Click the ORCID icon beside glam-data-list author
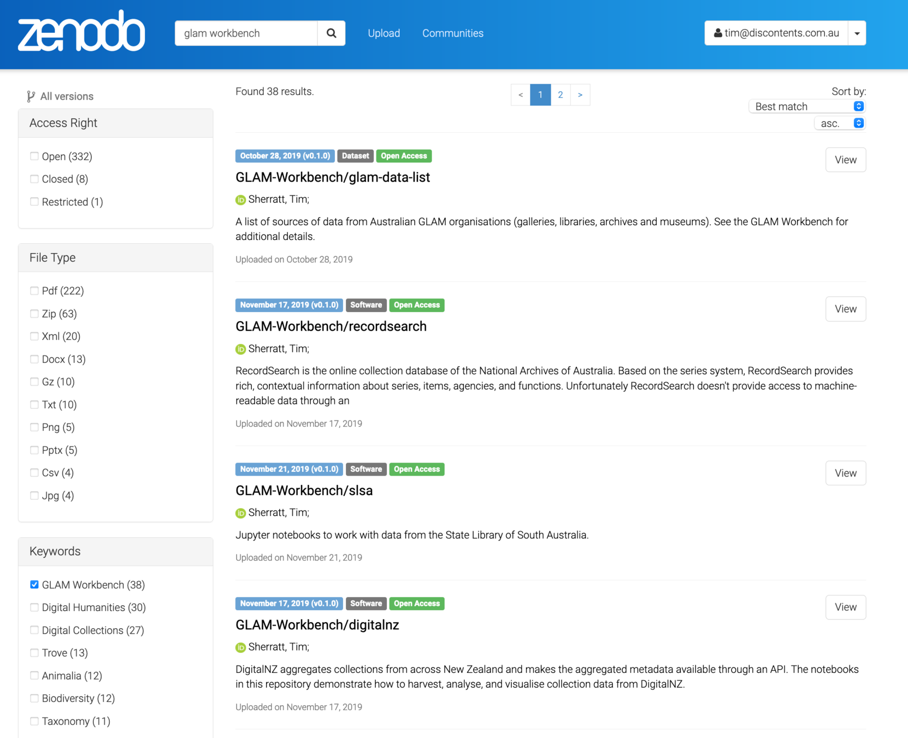Screen dimensions: 908x738 point(240,200)
